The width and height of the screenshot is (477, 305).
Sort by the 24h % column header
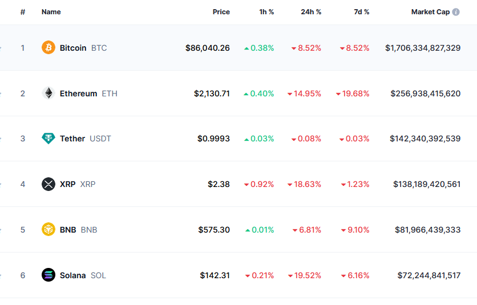pos(311,12)
